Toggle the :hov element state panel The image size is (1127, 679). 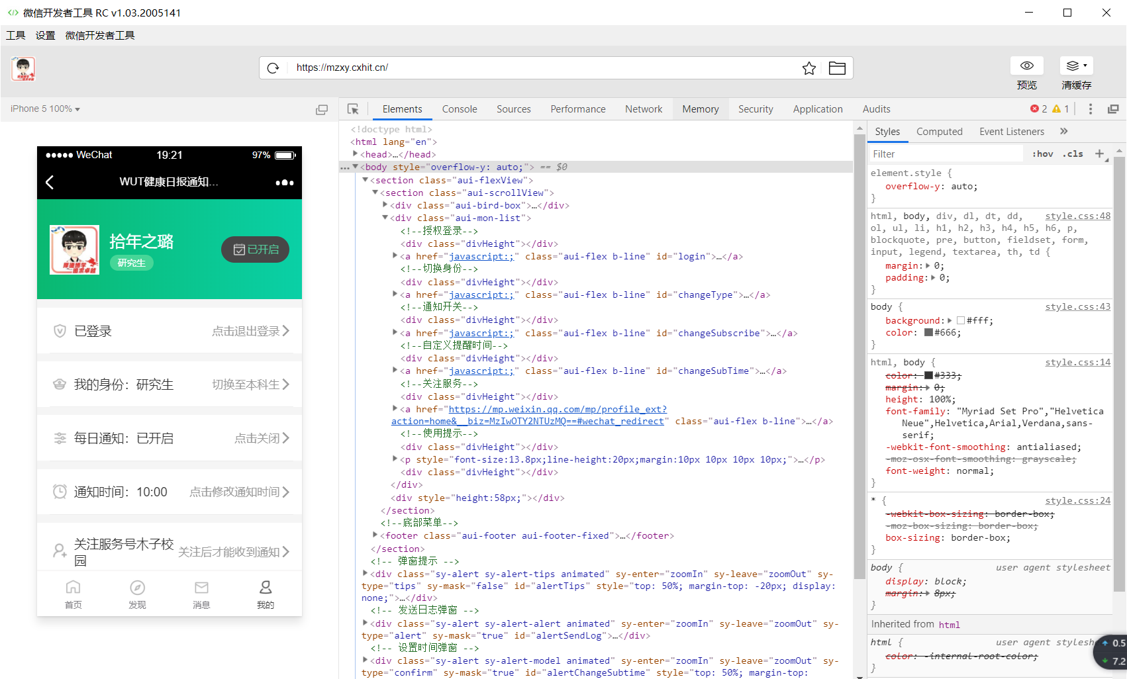click(1042, 154)
